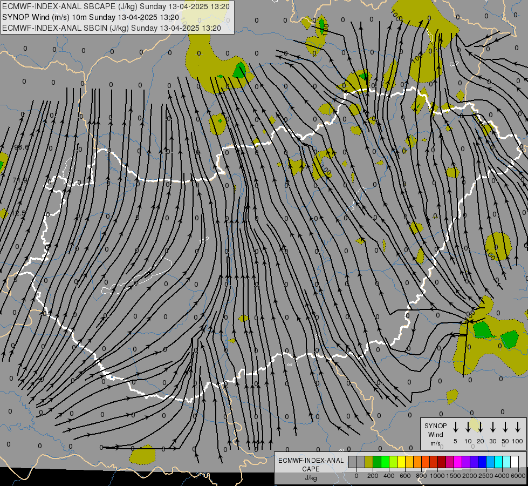Click the '30' speed label in wind legend

point(492,441)
